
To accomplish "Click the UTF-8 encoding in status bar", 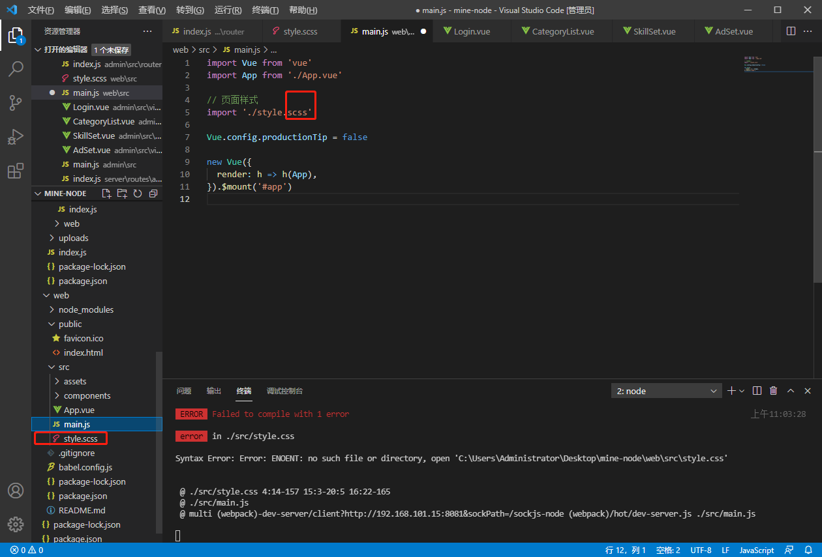I will [x=700, y=550].
